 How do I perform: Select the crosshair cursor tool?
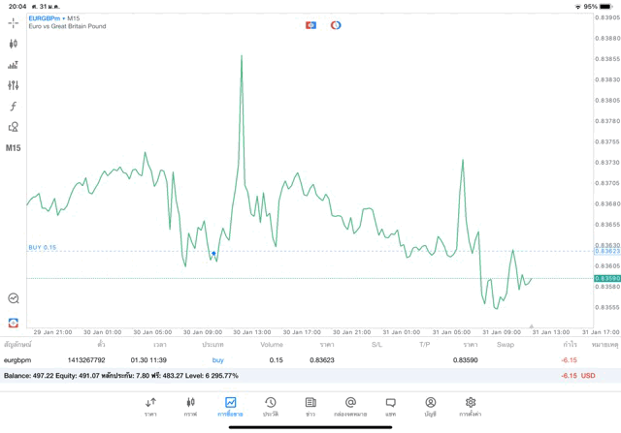pyautogui.click(x=14, y=23)
